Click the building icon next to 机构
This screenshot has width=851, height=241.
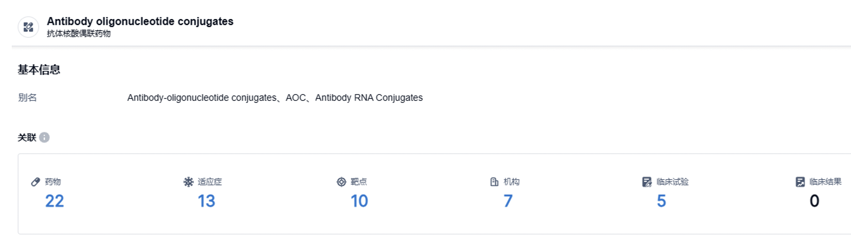tap(494, 182)
